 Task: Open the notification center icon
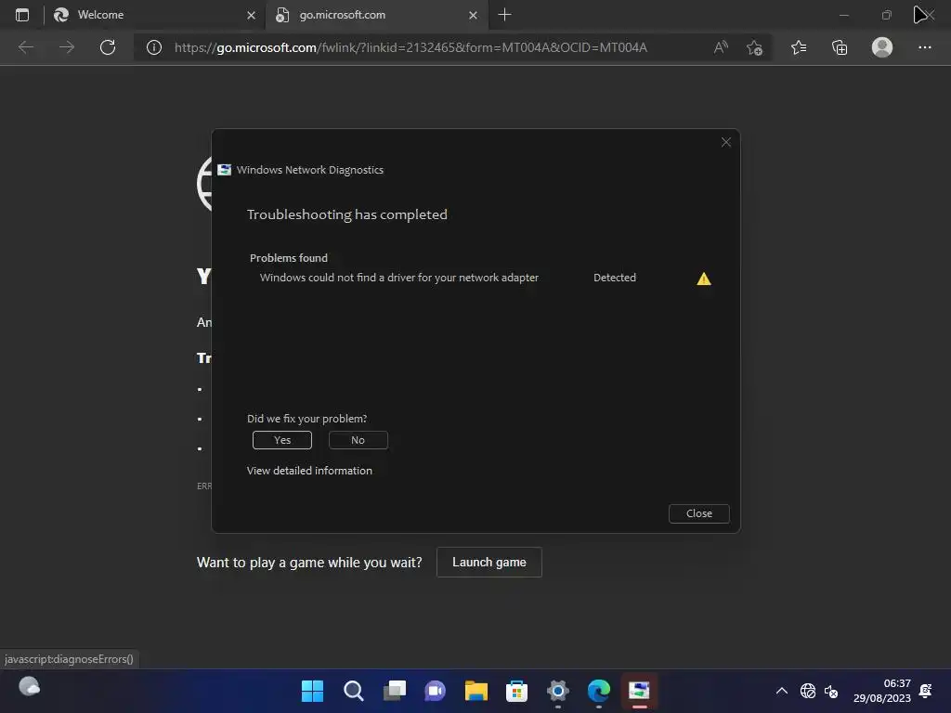(x=926, y=691)
